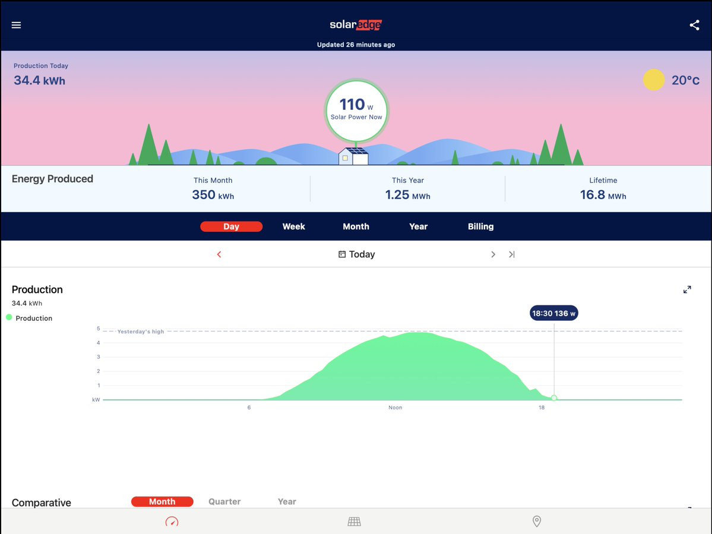Screen dimensions: 712x534
Task: Open the dashboard gauge tab icon
Action: 172,522
